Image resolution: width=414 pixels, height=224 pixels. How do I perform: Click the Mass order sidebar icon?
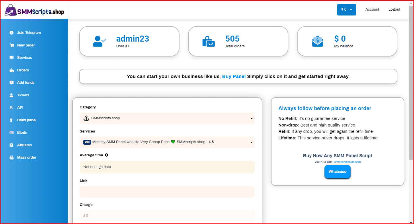[x=11, y=157]
